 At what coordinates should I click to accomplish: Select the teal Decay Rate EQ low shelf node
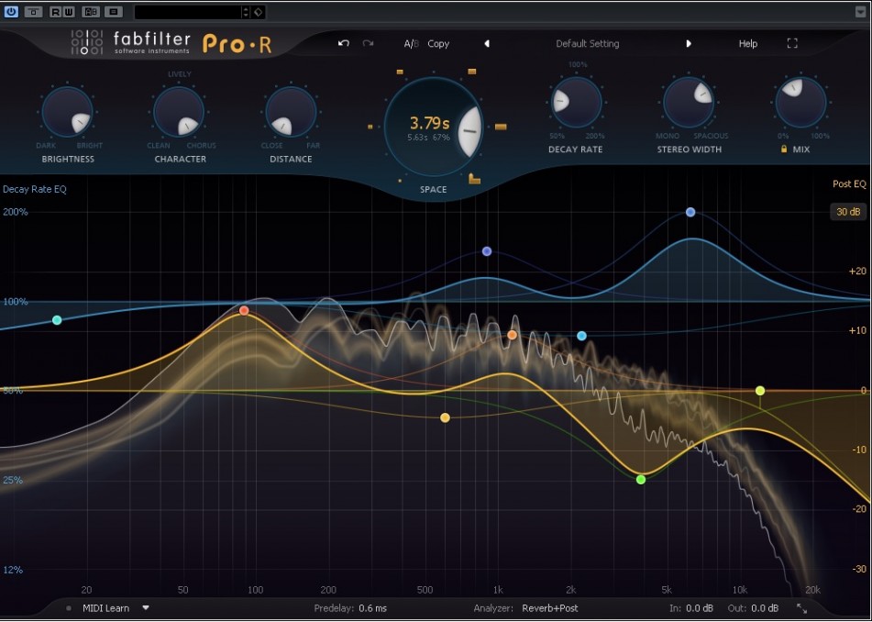pyautogui.click(x=57, y=320)
